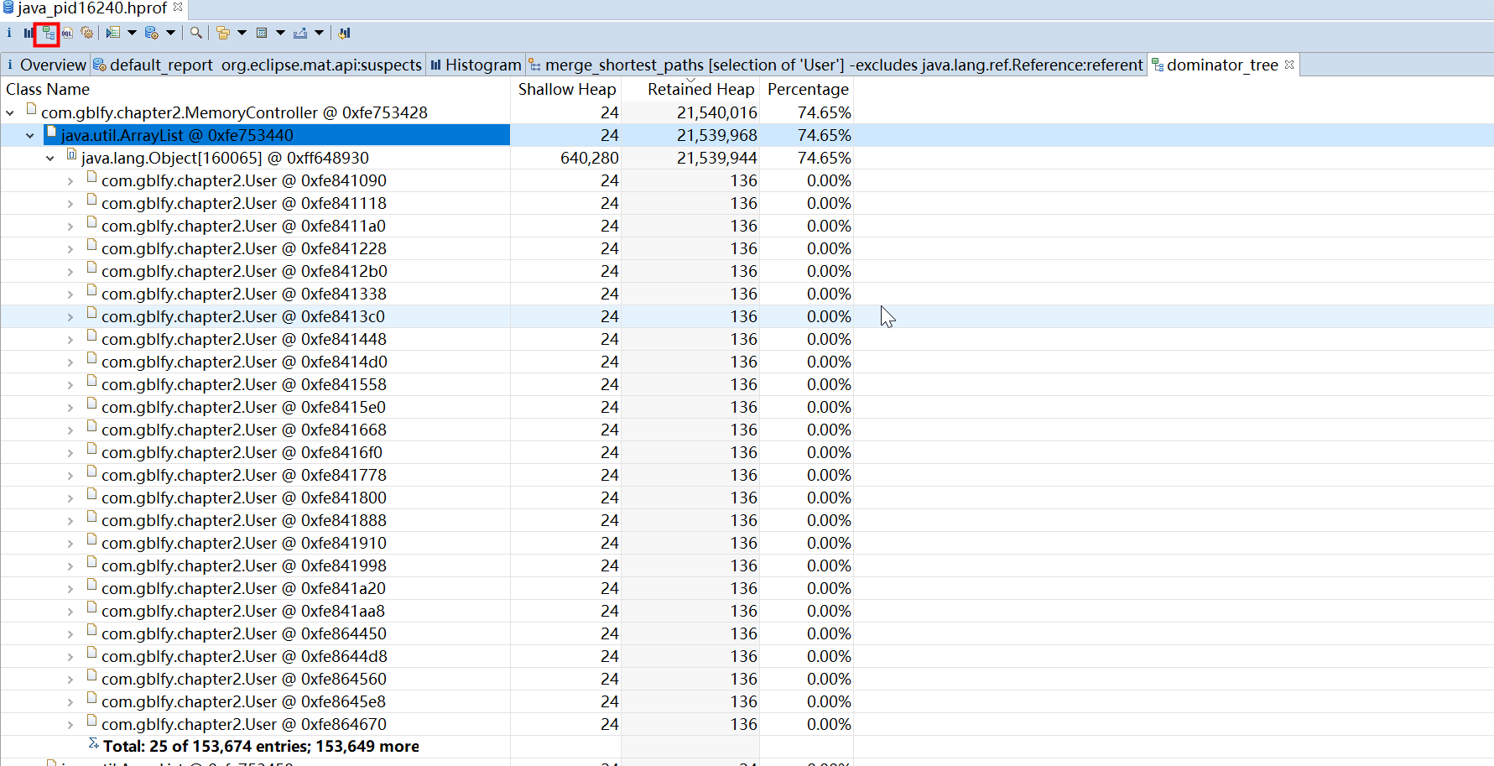The image size is (1494, 766).
Task: Run expert system test reports icon
Action: pos(113,33)
